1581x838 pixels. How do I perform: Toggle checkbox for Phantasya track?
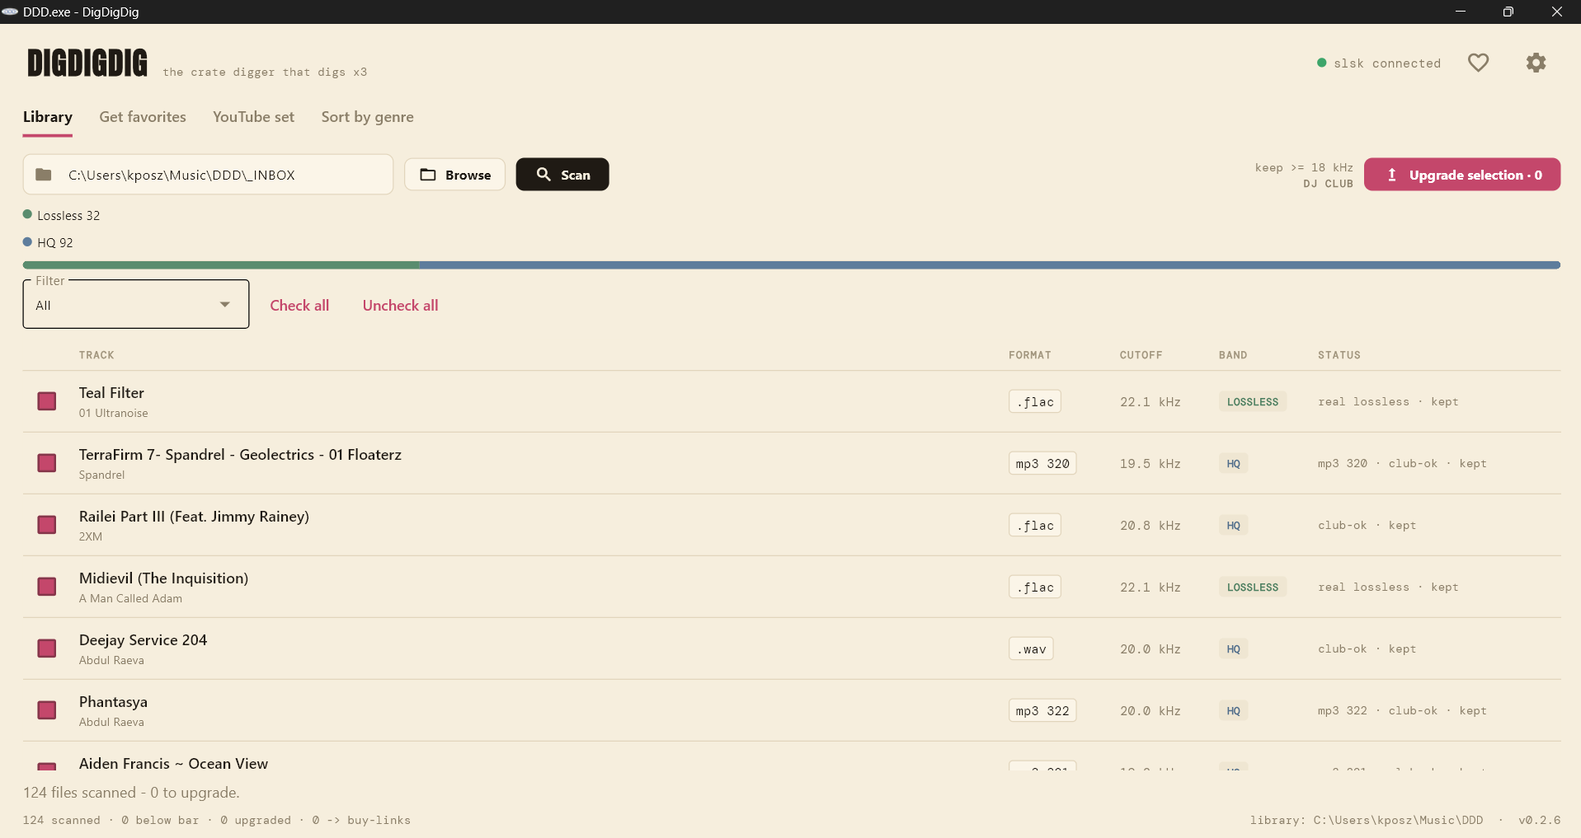47,710
